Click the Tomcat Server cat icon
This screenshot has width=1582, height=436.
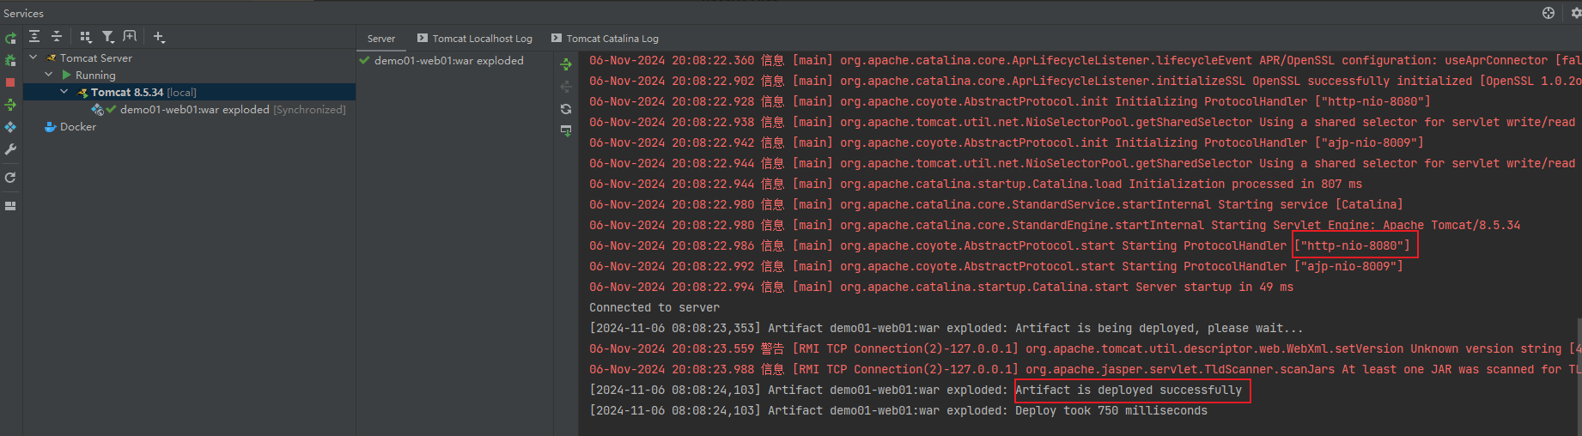click(x=52, y=58)
